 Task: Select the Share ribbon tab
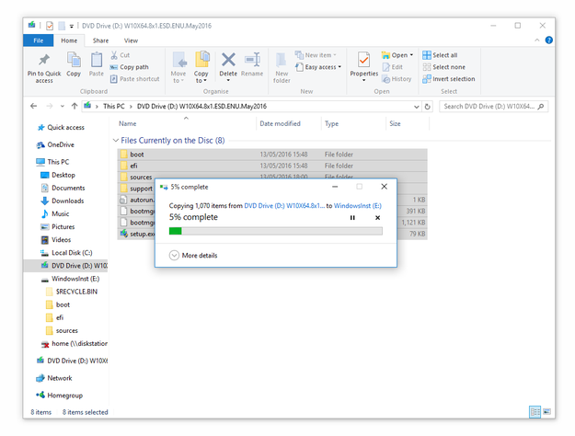100,40
